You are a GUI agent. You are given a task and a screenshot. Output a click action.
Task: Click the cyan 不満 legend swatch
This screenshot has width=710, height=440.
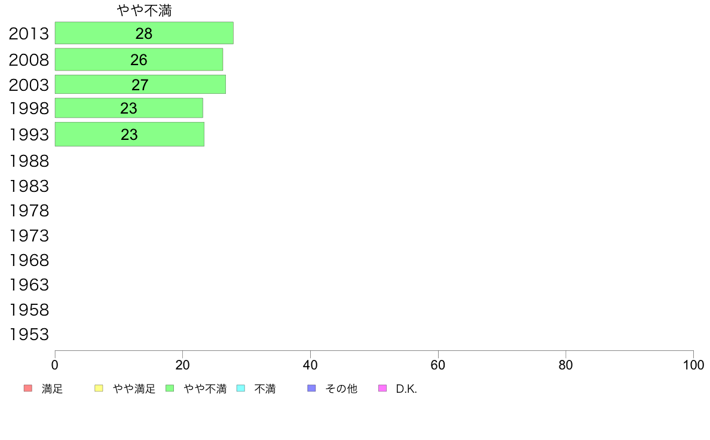click(241, 389)
